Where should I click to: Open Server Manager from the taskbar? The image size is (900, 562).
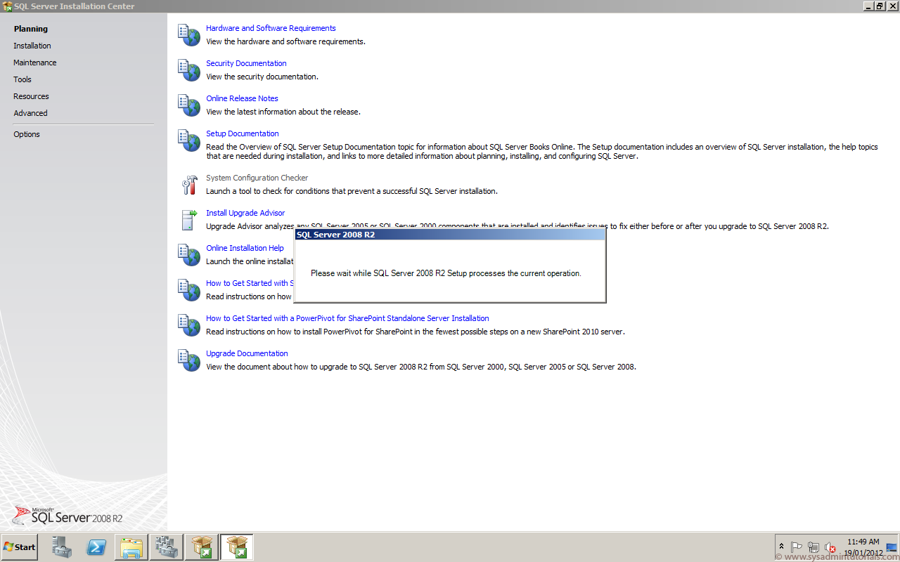coord(62,547)
